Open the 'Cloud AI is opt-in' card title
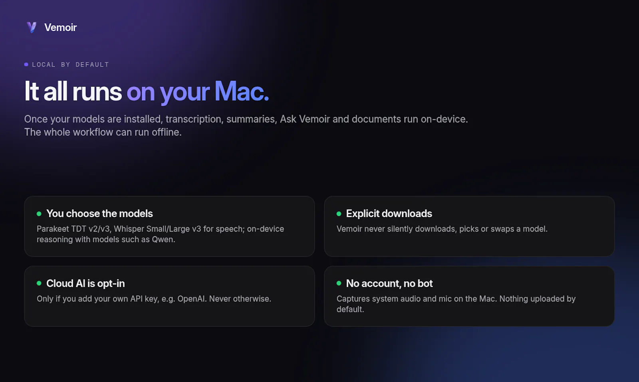 click(85, 283)
